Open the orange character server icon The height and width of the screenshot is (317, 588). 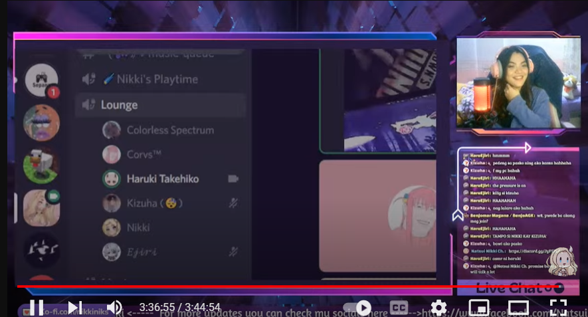(x=41, y=123)
